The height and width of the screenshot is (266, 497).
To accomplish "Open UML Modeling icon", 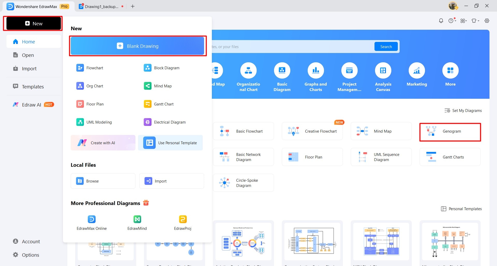I will coord(80,122).
